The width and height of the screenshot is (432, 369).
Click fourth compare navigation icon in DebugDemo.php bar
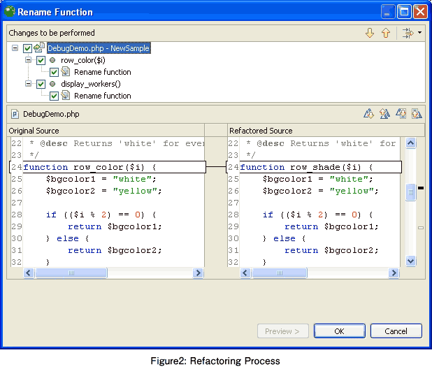click(417, 113)
